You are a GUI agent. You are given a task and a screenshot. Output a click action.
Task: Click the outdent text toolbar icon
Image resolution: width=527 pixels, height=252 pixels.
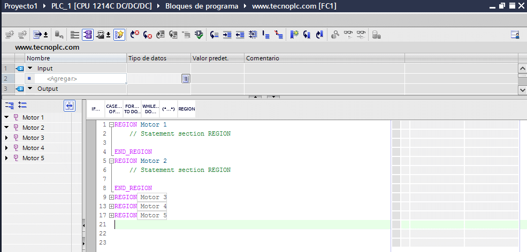(x=240, y=35)
